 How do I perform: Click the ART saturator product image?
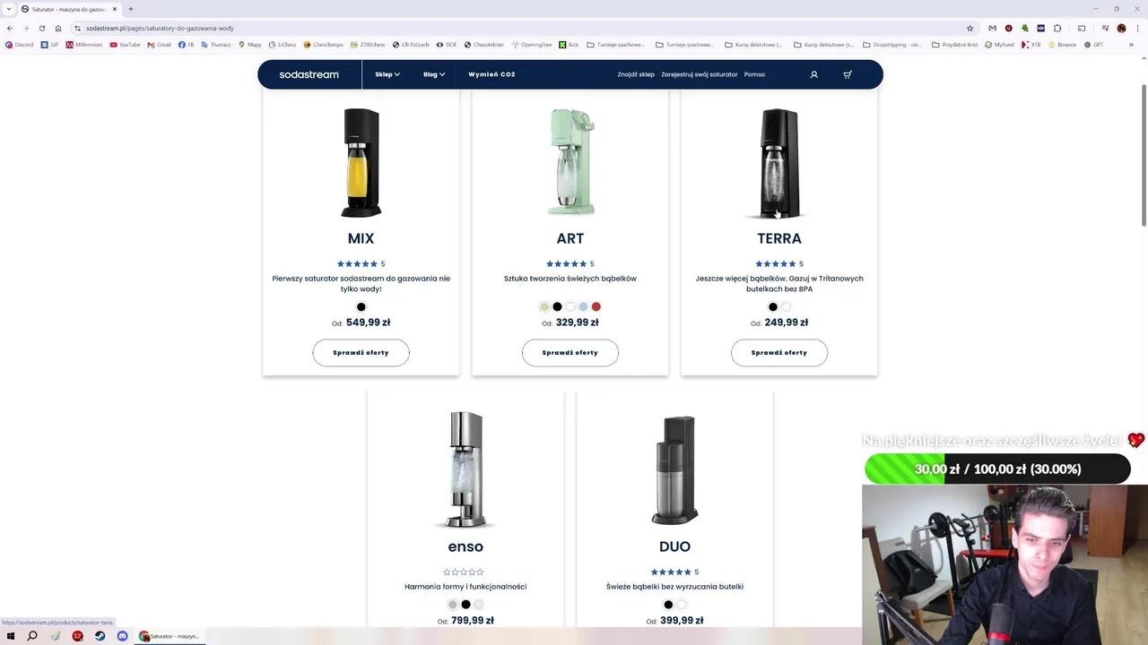tap(570, 162)
